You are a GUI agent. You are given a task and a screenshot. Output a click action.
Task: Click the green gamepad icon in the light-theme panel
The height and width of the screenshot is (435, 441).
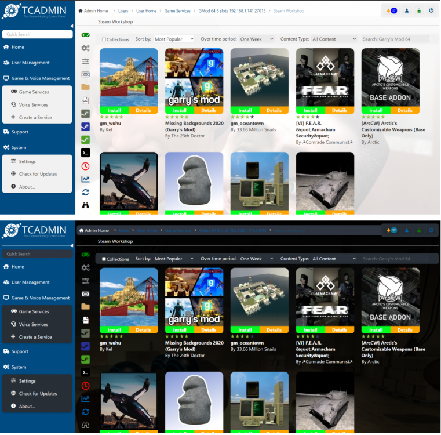(85, 35)
